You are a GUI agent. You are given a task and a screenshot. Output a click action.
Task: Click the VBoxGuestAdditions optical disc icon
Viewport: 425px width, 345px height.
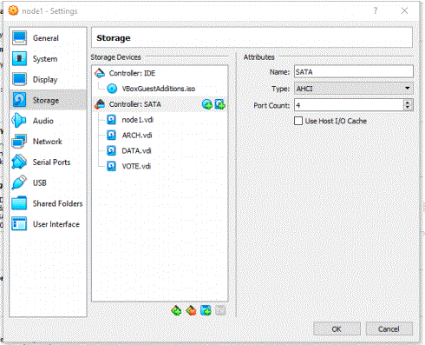point(112,89)
